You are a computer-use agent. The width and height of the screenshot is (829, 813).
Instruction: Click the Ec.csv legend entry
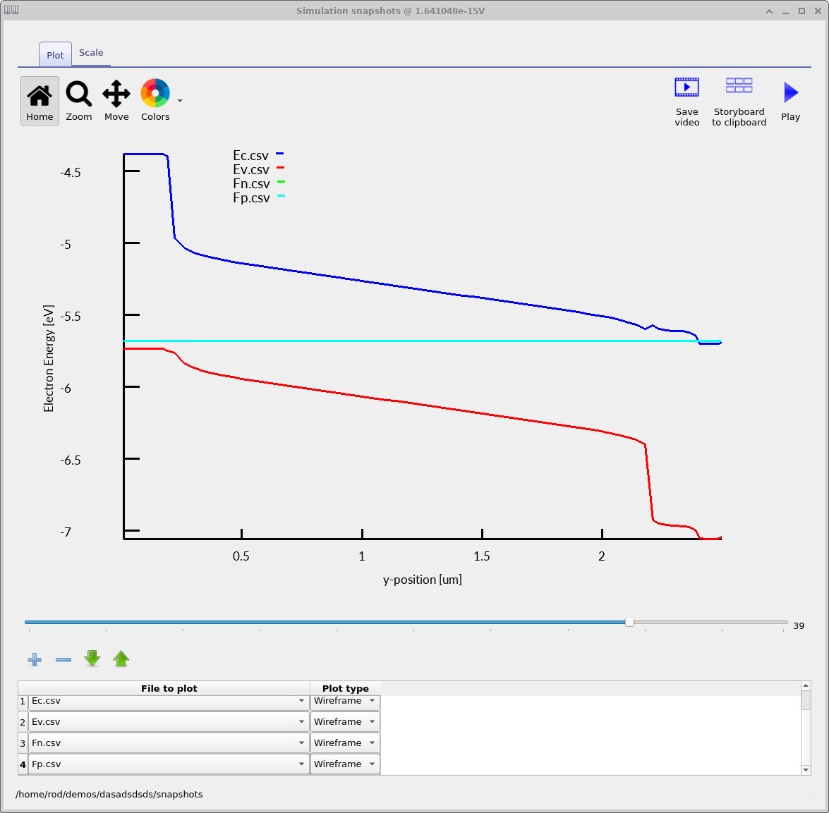tap(258, 155)
